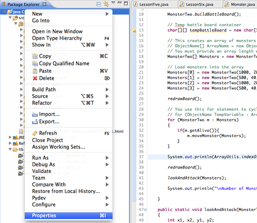Open the Package Explorer view menu triangle
The width and height of the screenshot is (257, 223).
[113, 2]
